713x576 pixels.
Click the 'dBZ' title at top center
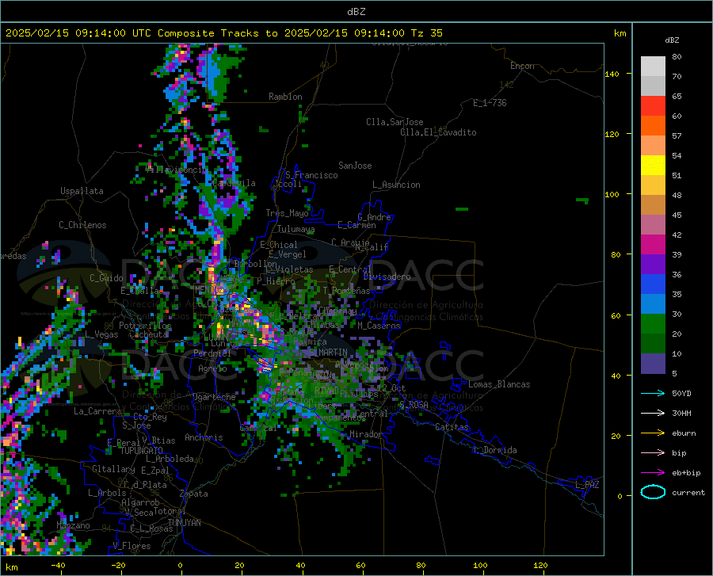(x=356, y=12)
